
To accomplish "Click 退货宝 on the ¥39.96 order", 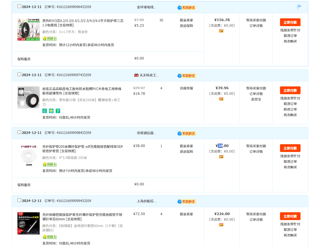I will (256, 99).
